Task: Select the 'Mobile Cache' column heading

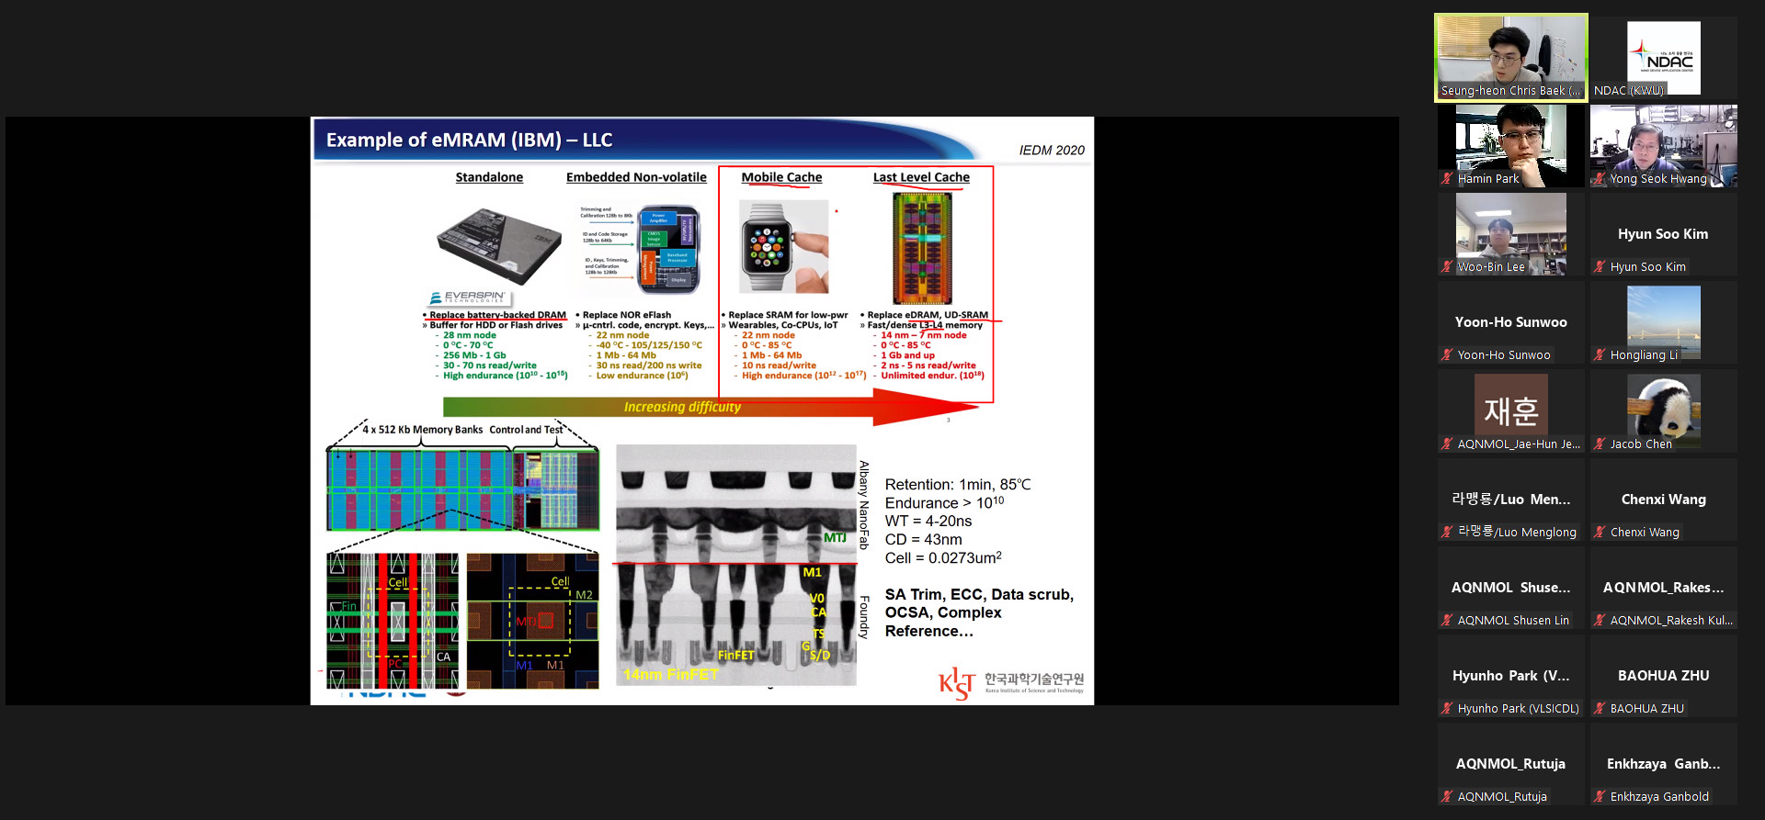Action: point(781,177)
